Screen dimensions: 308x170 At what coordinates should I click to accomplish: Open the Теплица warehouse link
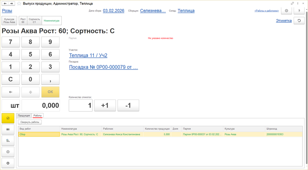(x=186, y=11)
